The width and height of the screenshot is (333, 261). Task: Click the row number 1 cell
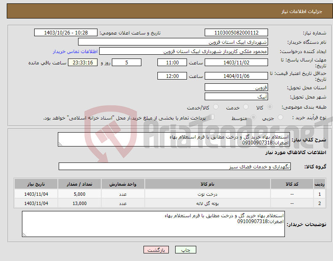tap(319, 194)
